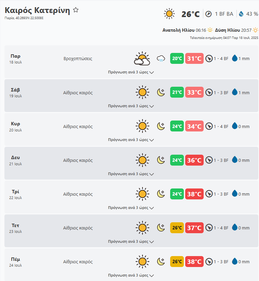Screen dimensions: 259x281
Task: Click the current weather sun icon
Action: coord(169,14)
